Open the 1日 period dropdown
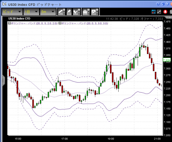This screenshot has width=172, height=142. tap(31, 12)
